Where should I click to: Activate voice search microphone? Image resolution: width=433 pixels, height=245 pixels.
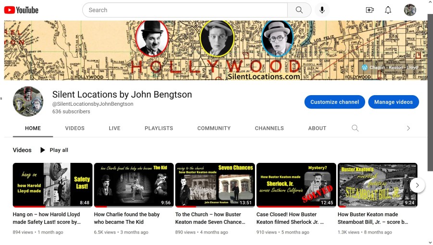pyautogui.click(x=322, y=10)
